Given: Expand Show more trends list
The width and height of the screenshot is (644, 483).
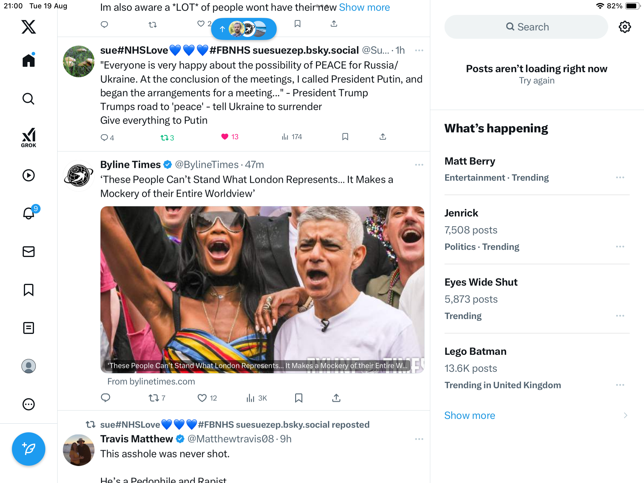Looking at the screenshot, I should [470, 415].
